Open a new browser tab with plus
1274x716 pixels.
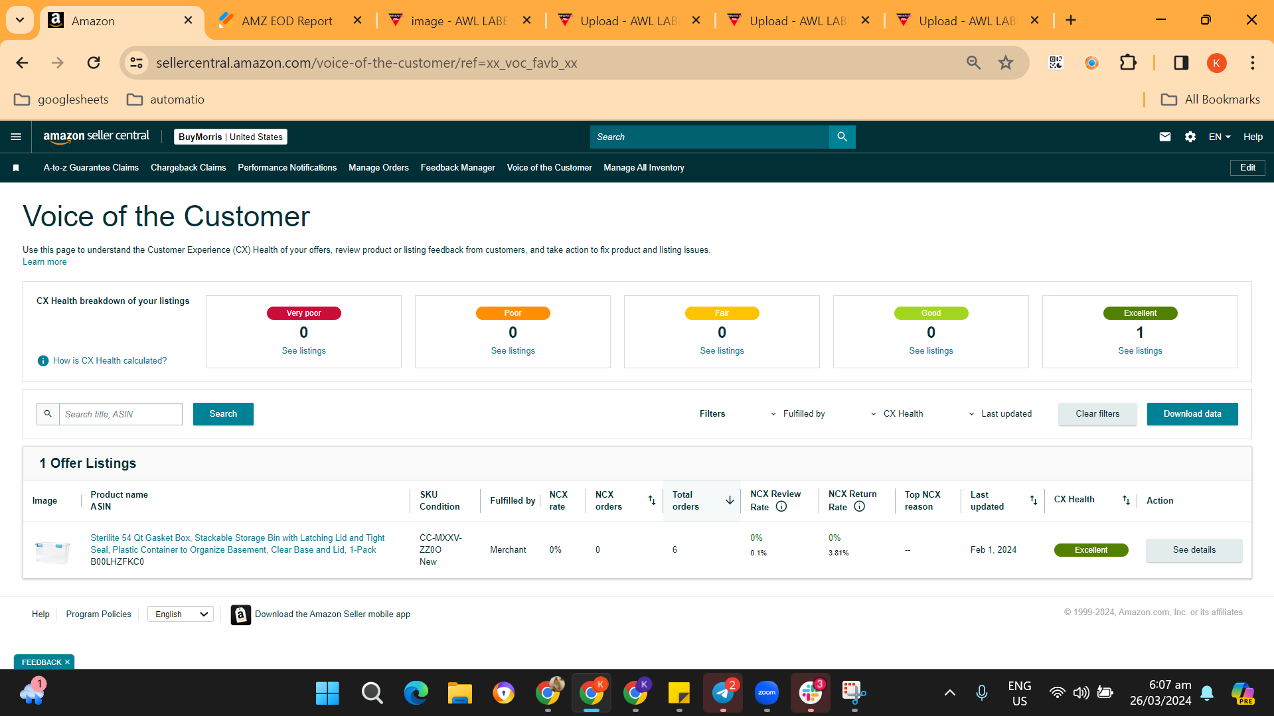point(1070,21)
